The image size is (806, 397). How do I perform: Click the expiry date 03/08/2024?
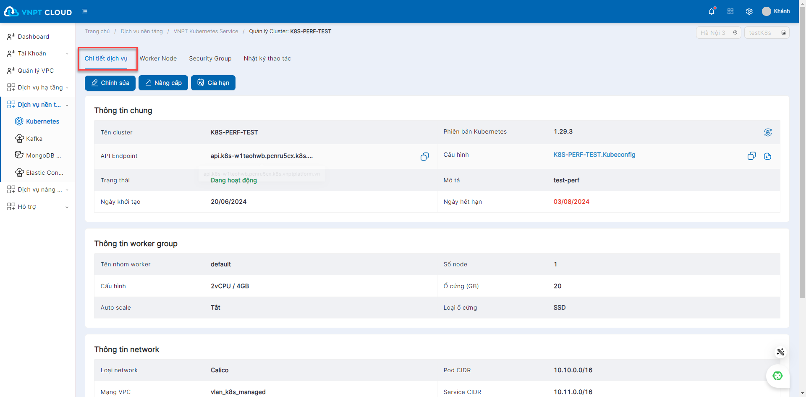[x=571, y=202]
